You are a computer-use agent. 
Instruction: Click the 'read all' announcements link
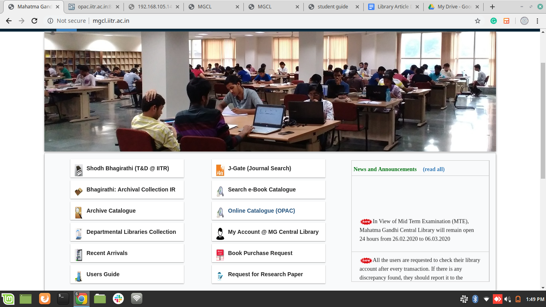coord(434,169)
